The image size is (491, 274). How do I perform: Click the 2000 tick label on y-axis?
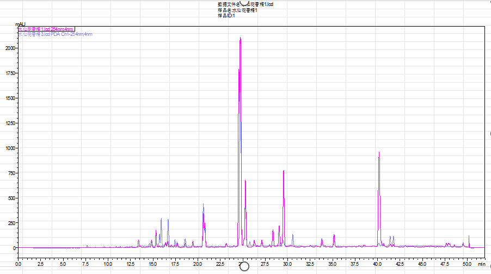(10, 48)
